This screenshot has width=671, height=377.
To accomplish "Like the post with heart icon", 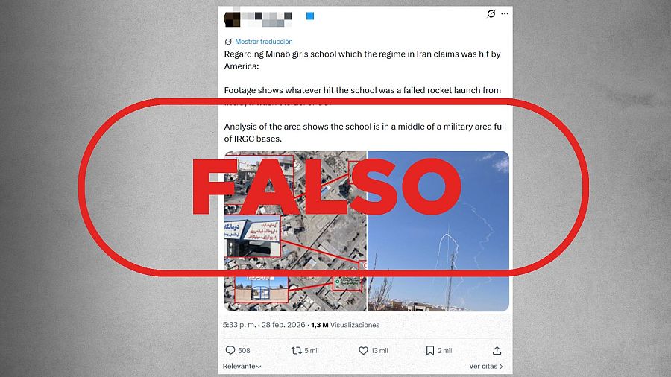I will (363, 350).
